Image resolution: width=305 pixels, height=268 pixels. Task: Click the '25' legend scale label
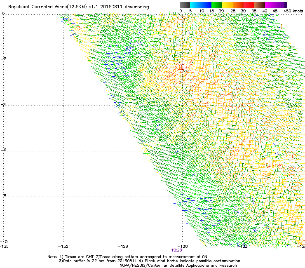point(233,11)
